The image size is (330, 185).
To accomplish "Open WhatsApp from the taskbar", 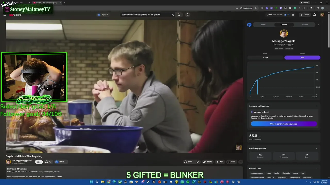I will 193,182.
